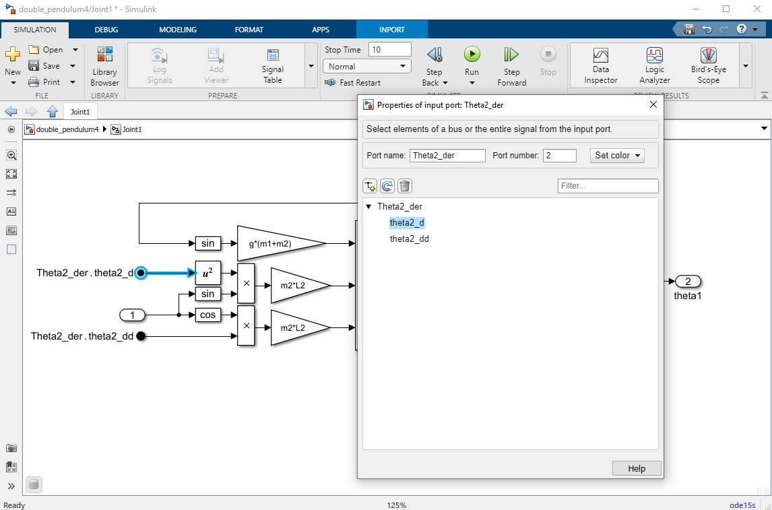Click the quick access Save icon in title strip
This screenshot has width=772, height=510.
click(x=688, y=30)
